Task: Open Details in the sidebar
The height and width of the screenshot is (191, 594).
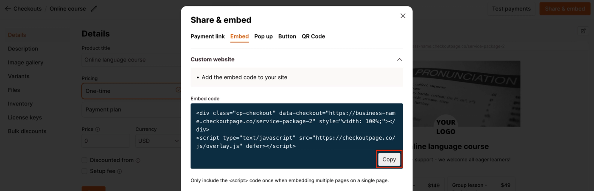Action: coord(17,35)
